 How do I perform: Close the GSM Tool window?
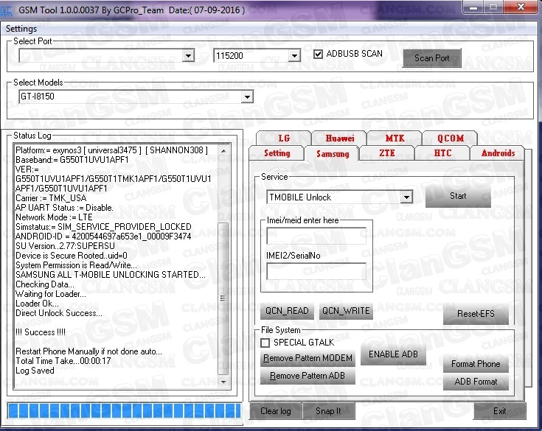pos(521,7)
